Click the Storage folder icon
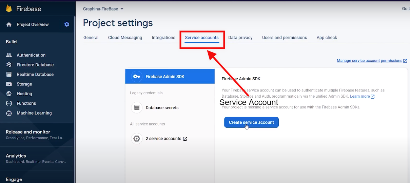The height and width of the screenshot is (183, 410). tap(9, 84)
